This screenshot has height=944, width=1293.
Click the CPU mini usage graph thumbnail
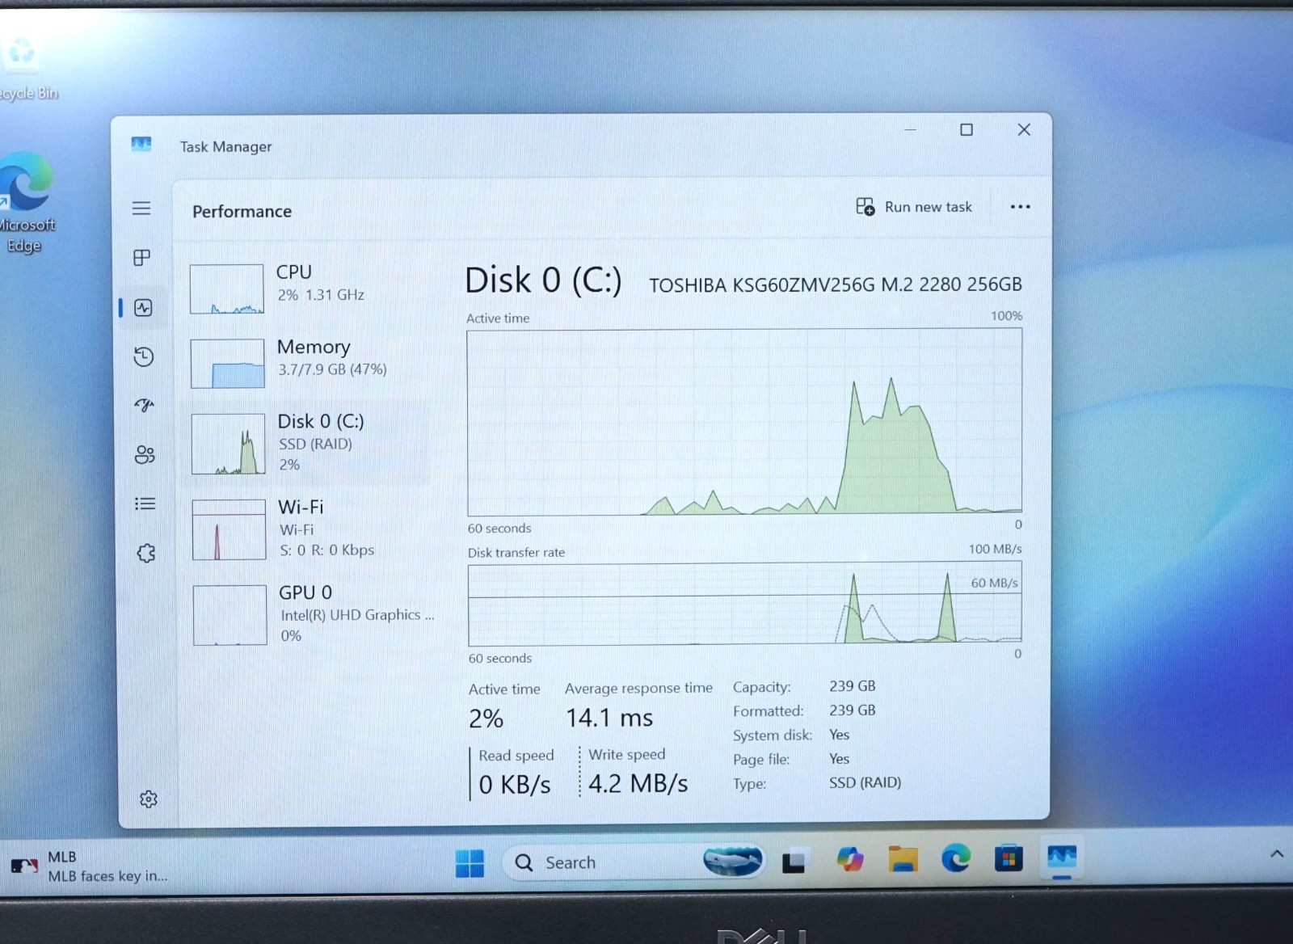coord(226,289)
